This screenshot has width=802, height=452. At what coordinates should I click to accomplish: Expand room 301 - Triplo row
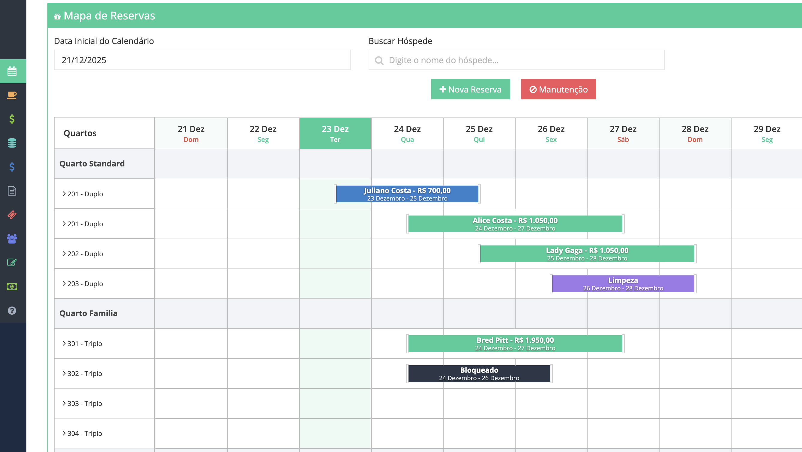tap(64, 344)
